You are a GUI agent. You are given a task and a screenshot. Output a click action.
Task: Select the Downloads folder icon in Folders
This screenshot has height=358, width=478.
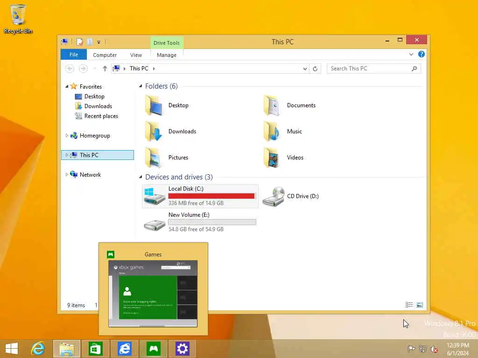pos(153,131)
